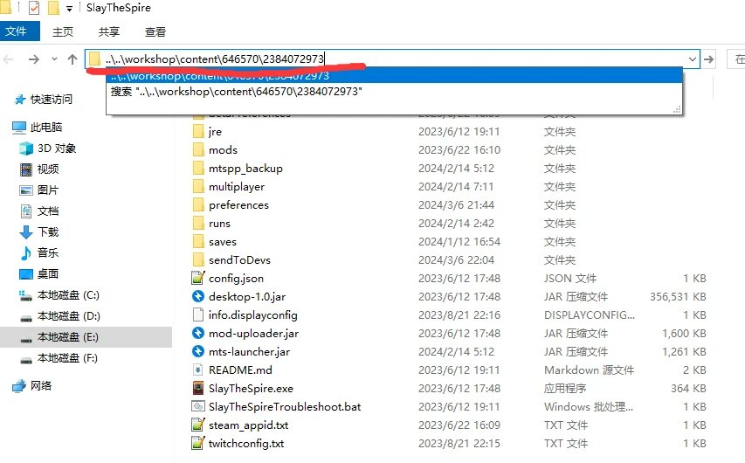
Task: Open the 文档 library folder
Action: coord(39,211)
